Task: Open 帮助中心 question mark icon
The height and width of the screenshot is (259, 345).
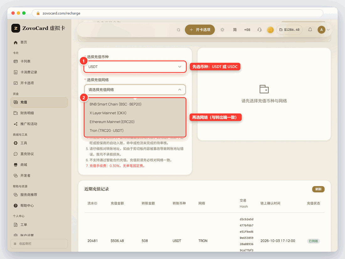Action: (x=15, y=206)
